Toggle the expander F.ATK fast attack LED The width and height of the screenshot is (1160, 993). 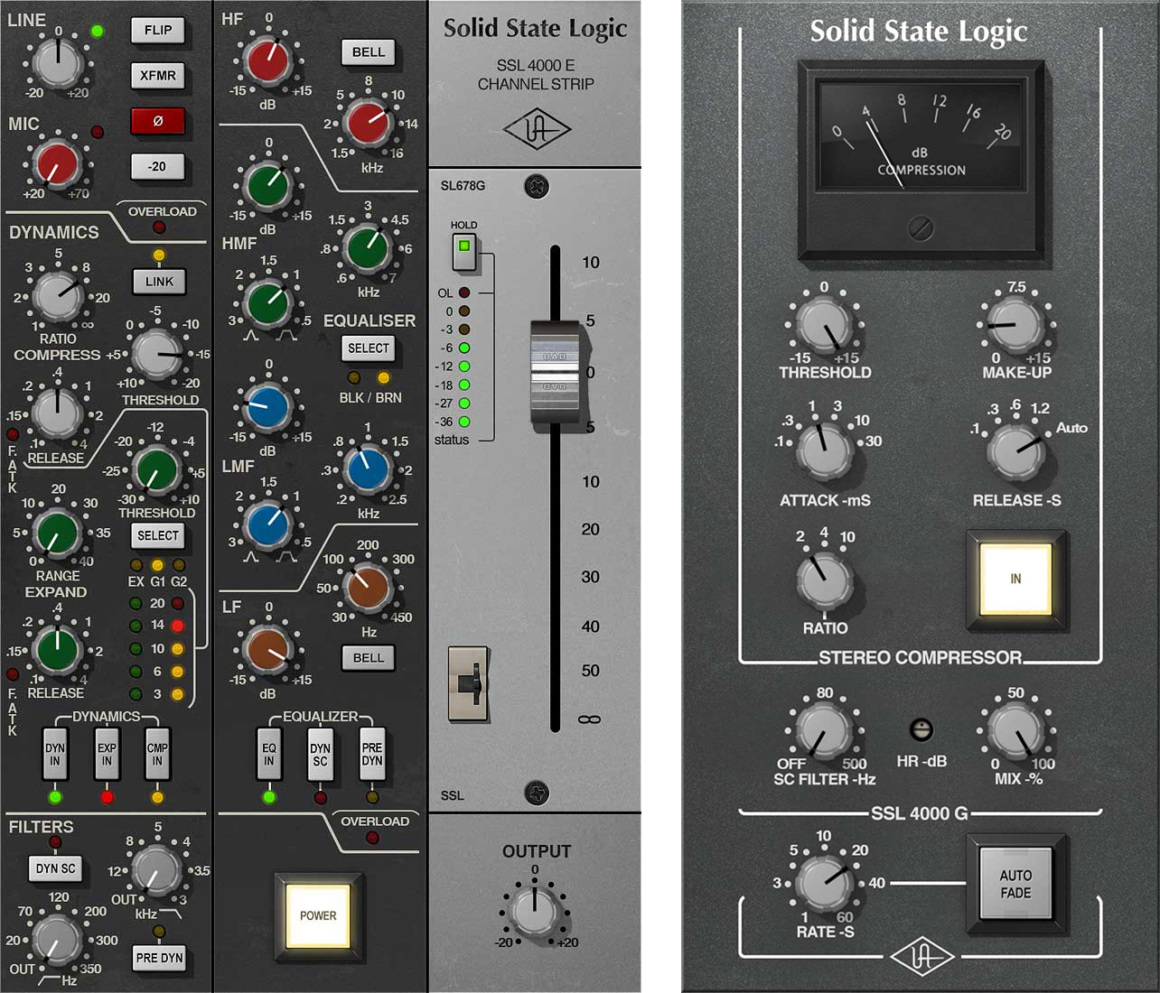click(13, 673)
